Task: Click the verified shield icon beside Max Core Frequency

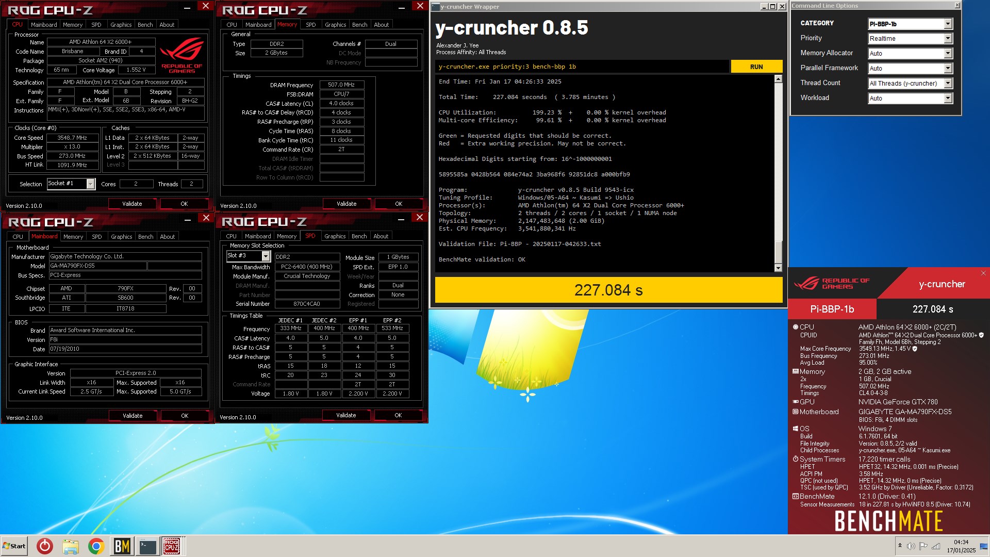Action: (915, 349)
